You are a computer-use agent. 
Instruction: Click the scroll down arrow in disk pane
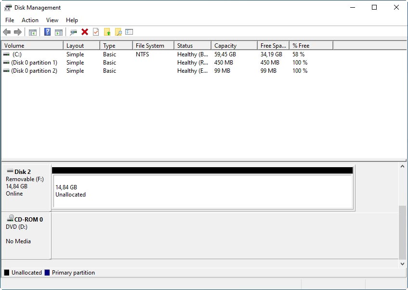click(x=402, y=264)
